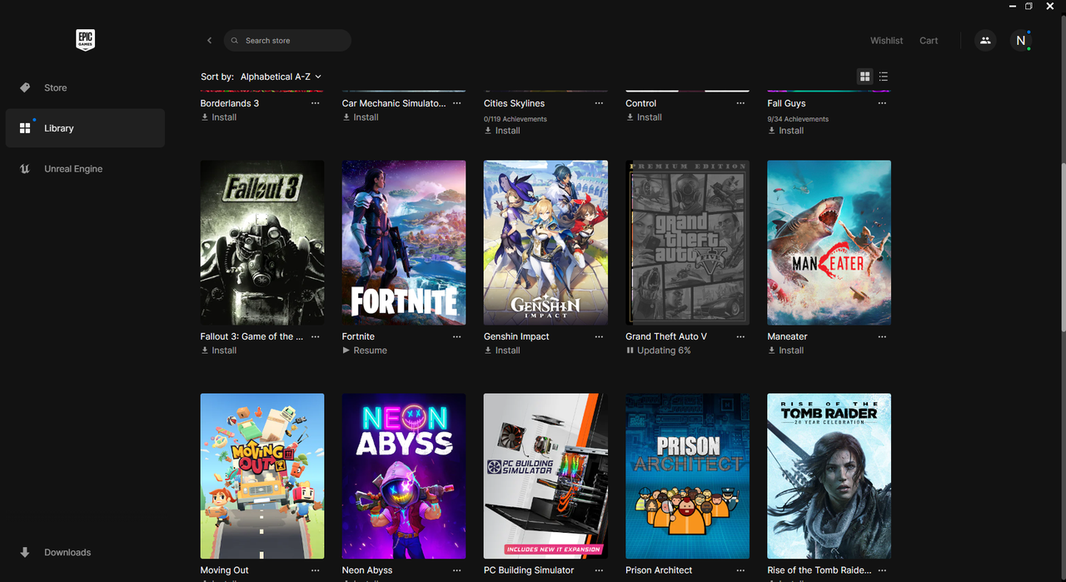
Task: Open options menu for Fortnite
Action: click(x=456, y=336)
